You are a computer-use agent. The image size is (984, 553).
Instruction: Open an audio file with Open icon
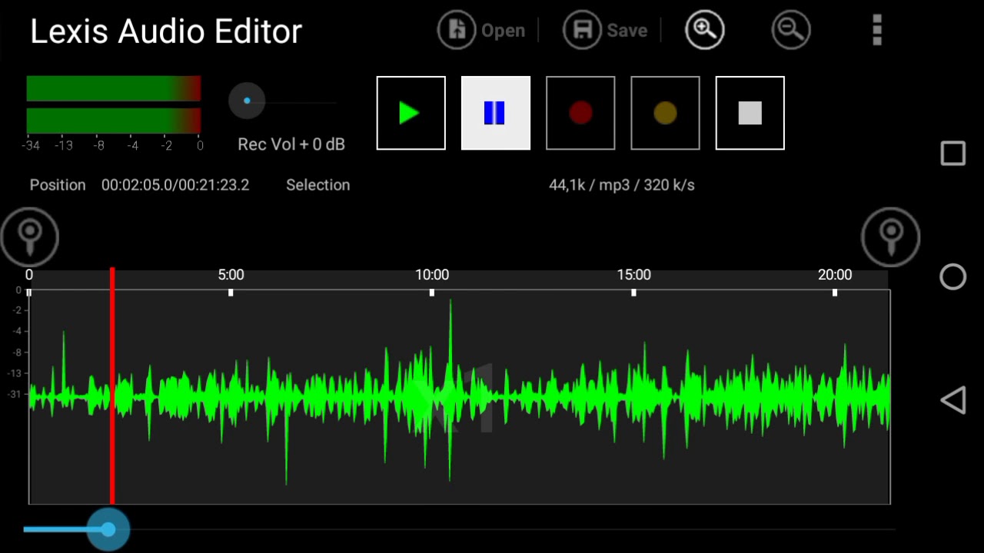(457, 31)
